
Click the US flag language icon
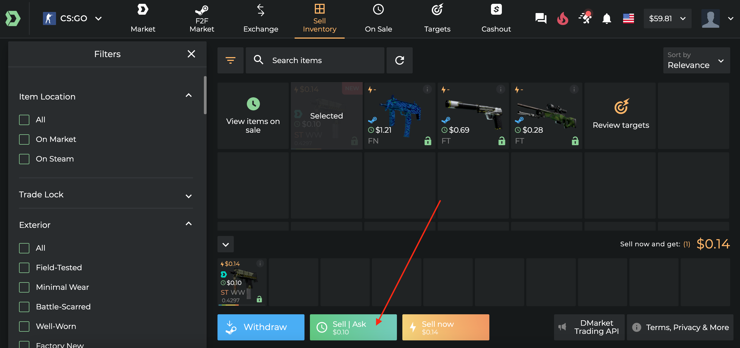pos(628,19)
